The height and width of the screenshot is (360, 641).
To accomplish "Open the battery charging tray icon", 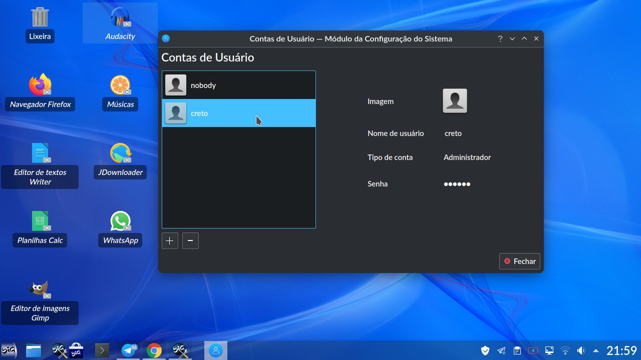I will pyautogui.click(x=533, y=350).
